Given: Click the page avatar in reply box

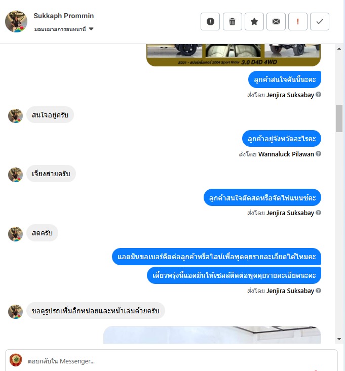Looking at the screenshot, I should pos(16,360).
